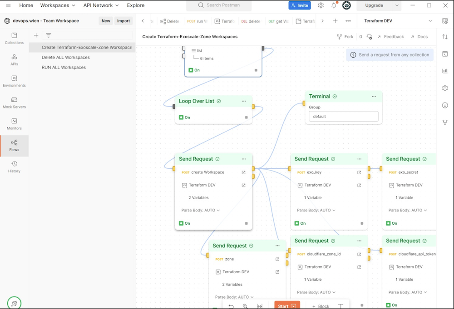Open Postman settings gear in header
The width and height of the screenshot is (454, 309).
click(321, 5)
